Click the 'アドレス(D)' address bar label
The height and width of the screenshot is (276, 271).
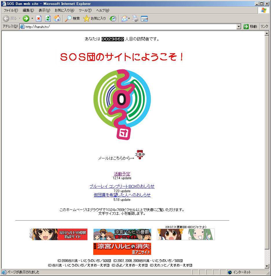tap(10, 26)
